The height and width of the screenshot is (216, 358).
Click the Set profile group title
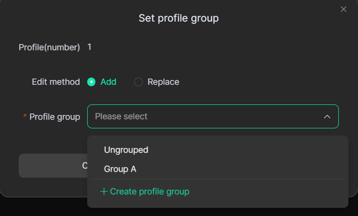click(178, 18)
